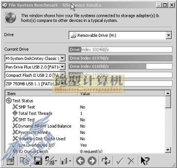Click the context help cursor icon
Viewport: 177px width, 168px height.
pyautogui.click(x=145, y=161)
